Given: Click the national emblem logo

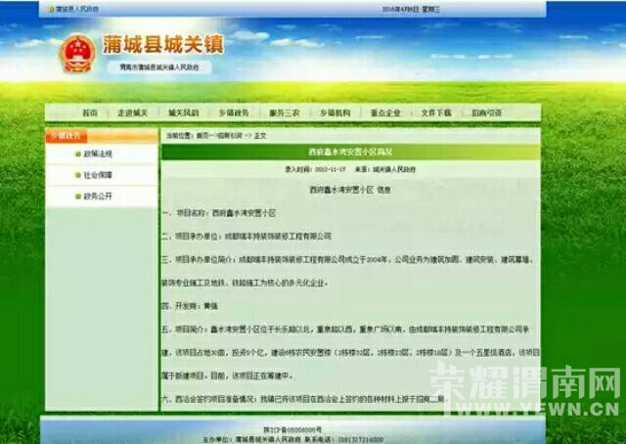Looking at the screenshot, I should [x=78, y=54].
